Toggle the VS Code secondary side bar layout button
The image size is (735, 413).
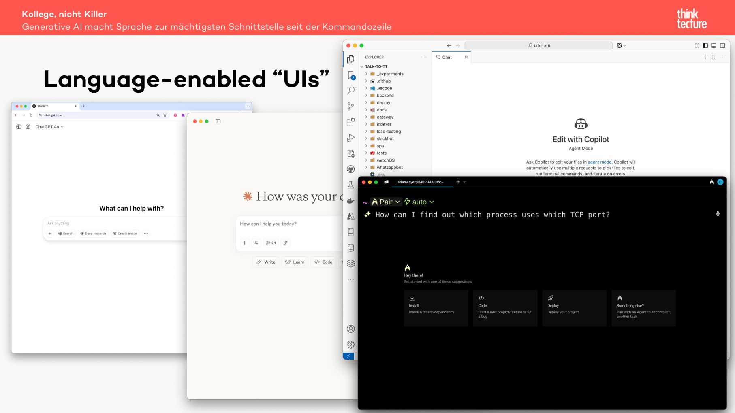tap(722, 46)
